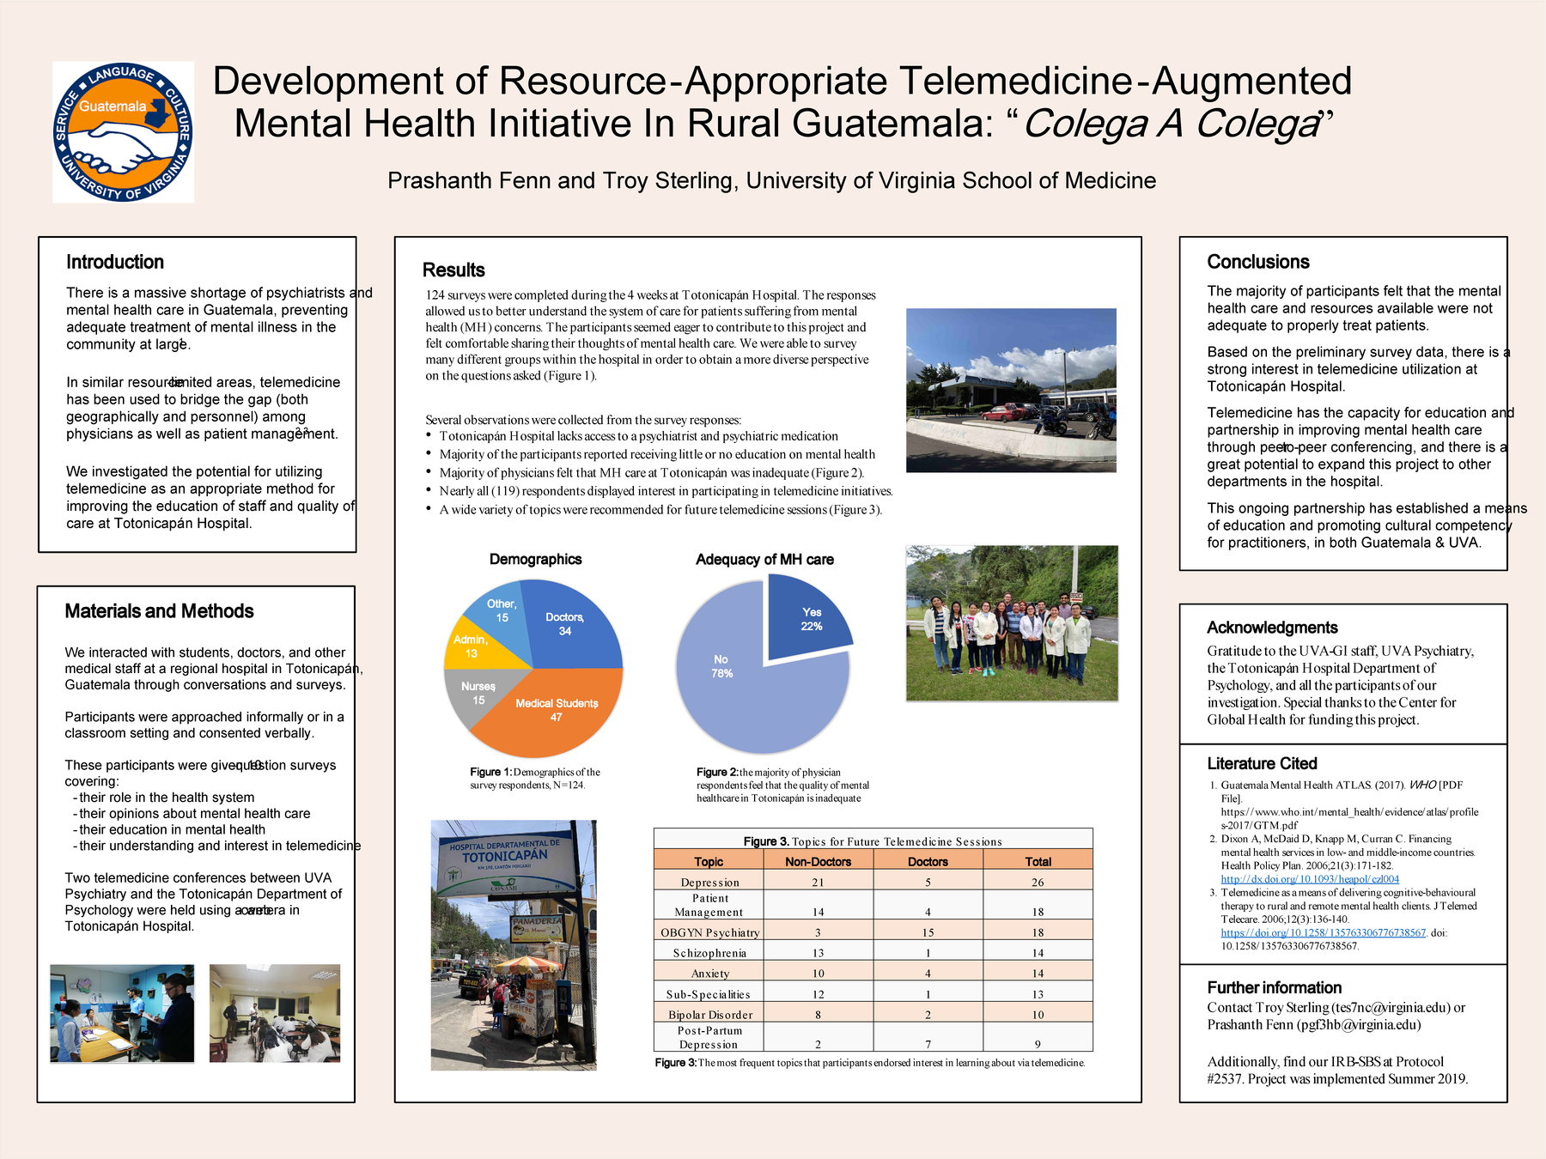The height and width of the screenshot is (1159, 1546).
Task: Select the Totonicapán hospital sign street photo
Action: 514,945
